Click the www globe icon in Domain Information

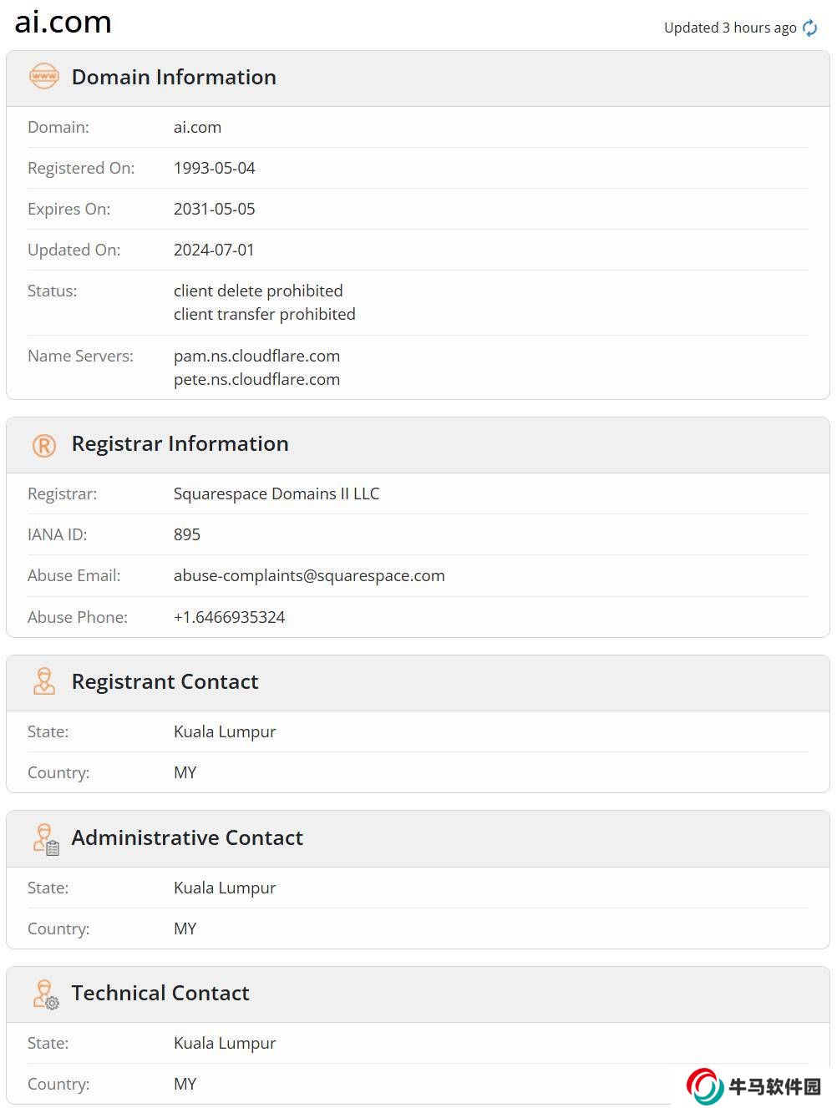[44, 77]
